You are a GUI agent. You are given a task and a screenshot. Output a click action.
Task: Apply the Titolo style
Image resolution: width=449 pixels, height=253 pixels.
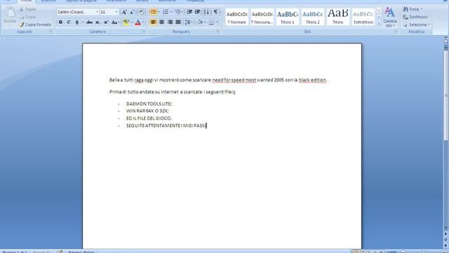(337, 17)
